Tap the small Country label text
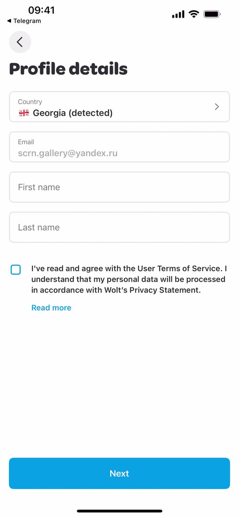 click(30, 102)
